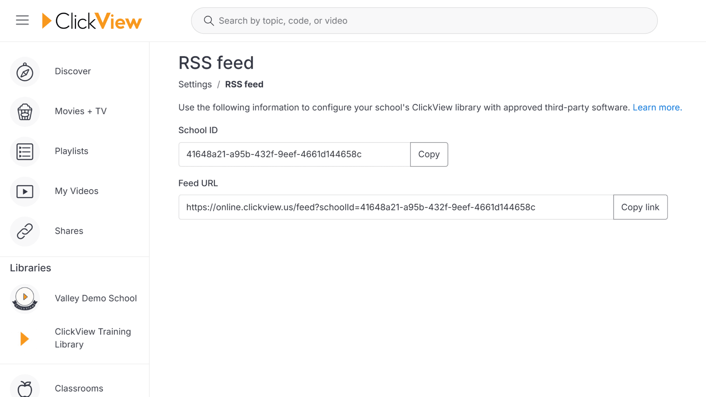The height and width of the screenshot is (397, 706).
Task: Open the Valley Demo School library
Action: coord(96,298)
